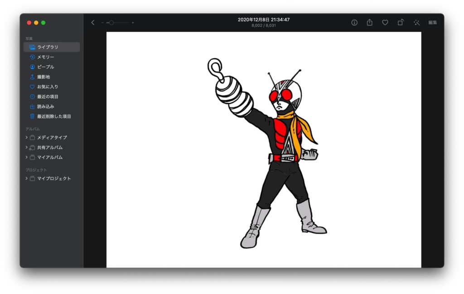Click the マイアルバム folder icon
The width and height of the screenshot is (464, 294).
click(x=32, y=157)
